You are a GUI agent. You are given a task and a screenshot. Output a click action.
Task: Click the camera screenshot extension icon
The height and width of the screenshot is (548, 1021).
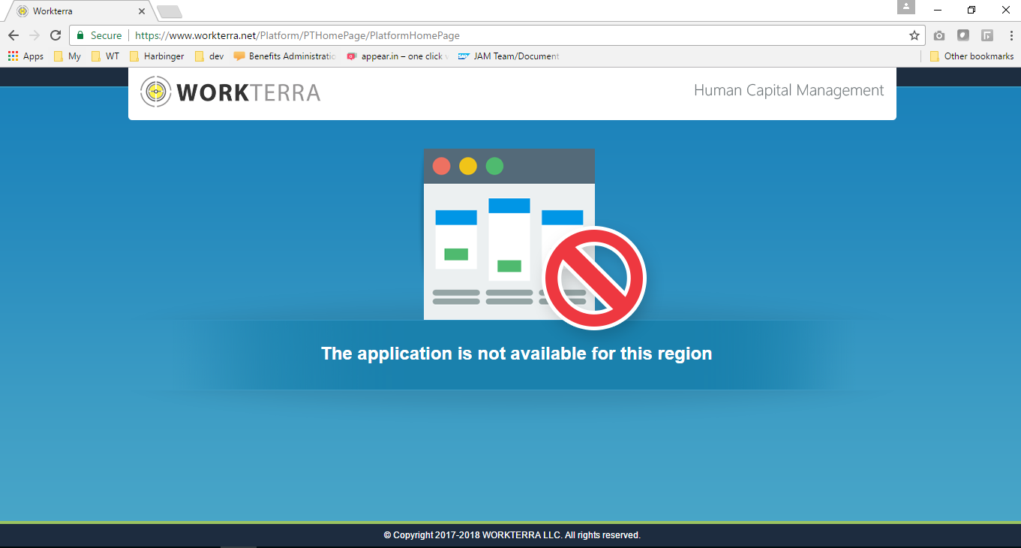click(939, 35)
